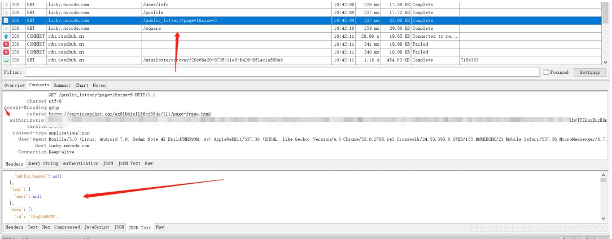Click the document icon of the /profile row
612x239 pixels.
click(6, 12)
